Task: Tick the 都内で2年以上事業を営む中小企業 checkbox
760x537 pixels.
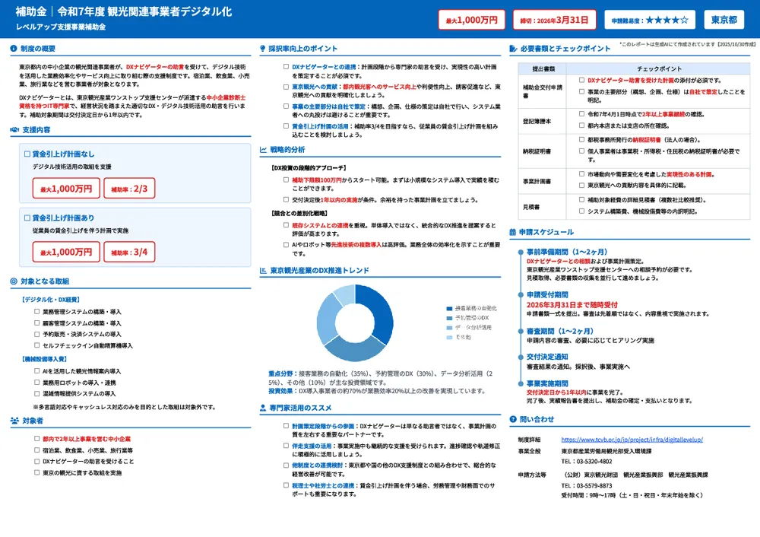Action: coord(36,439)
